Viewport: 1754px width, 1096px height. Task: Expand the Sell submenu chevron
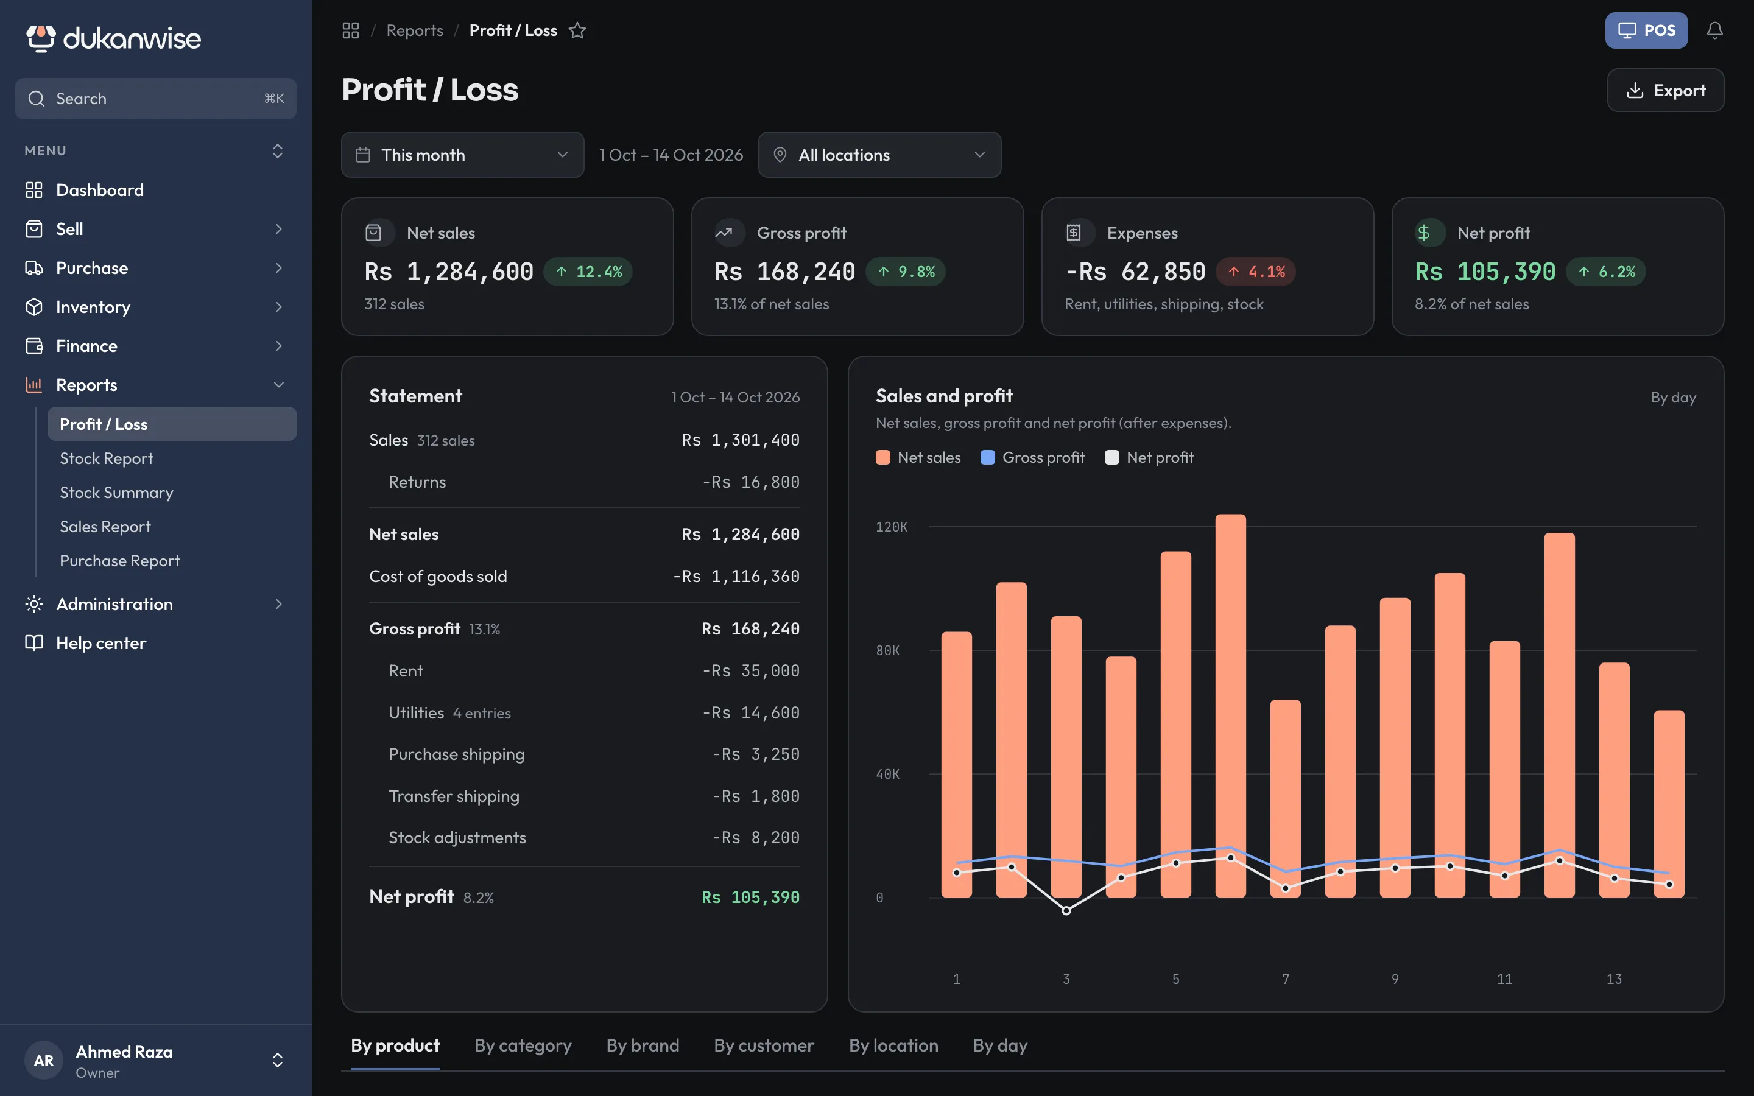pyautogui.click(x=279, y=229)
